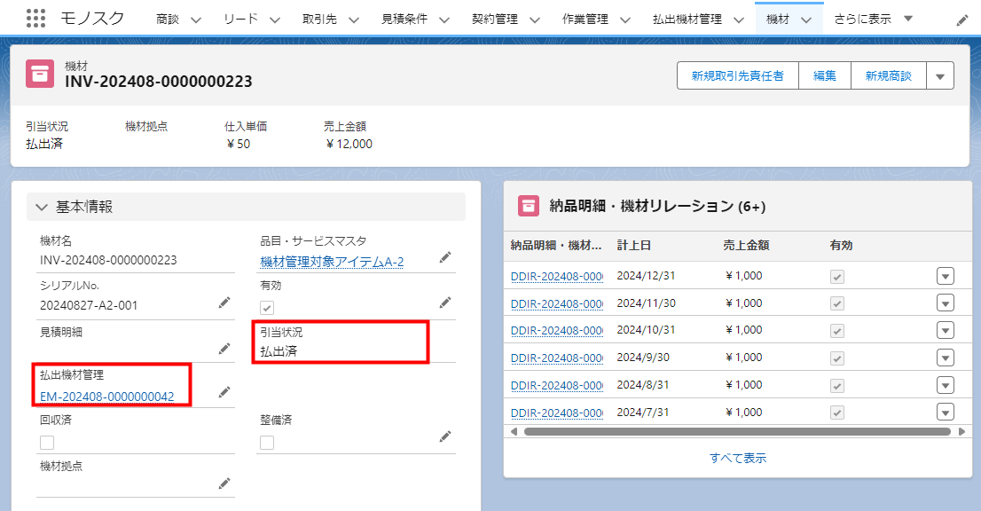Open row menu for the 2024/12/31 record
981x511 pixels.
point(946,276)
